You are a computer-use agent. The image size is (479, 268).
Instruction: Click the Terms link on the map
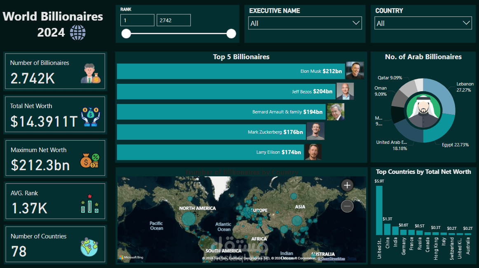(x=352, y=258)
